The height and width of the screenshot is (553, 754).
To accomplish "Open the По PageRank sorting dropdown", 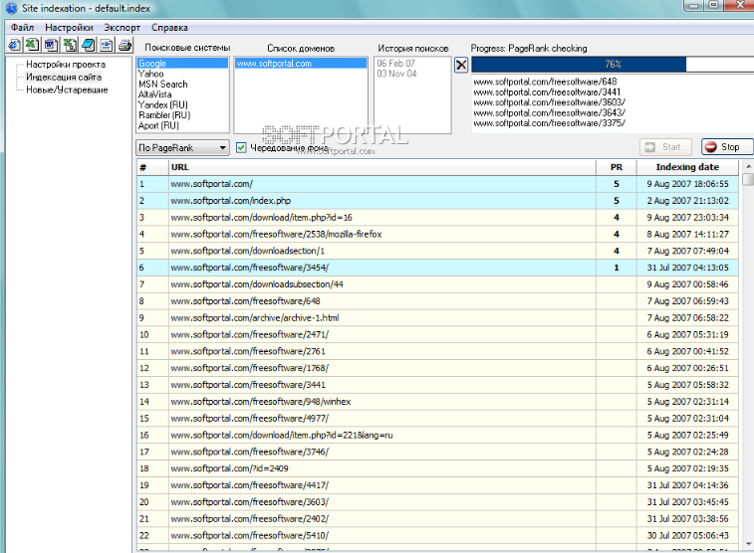I will 182,148.
